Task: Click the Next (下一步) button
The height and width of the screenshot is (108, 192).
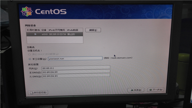Action: click(x=156, y=90)
